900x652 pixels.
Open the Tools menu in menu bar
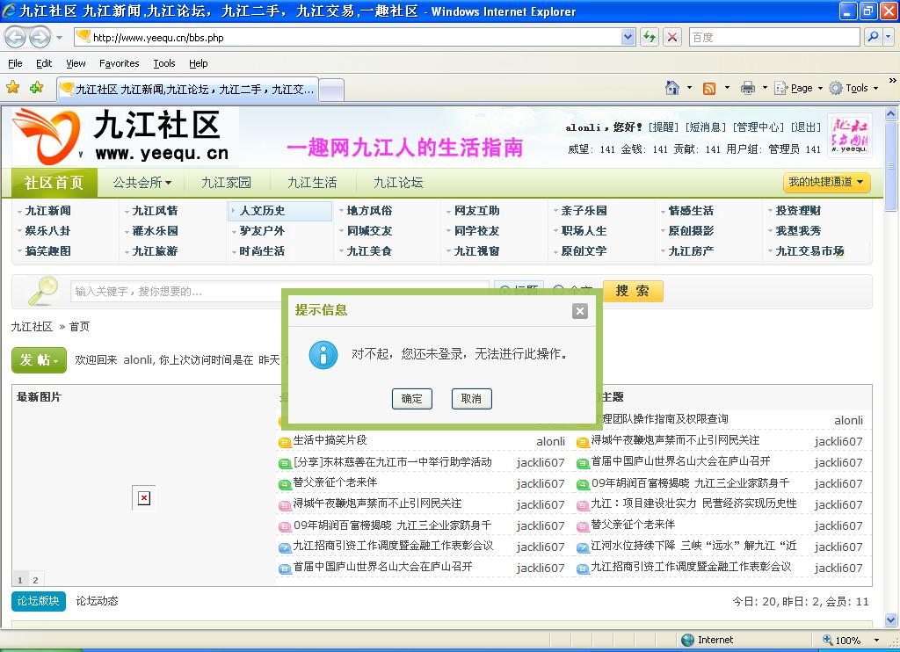pyautogui.click(x=164, y=63)
